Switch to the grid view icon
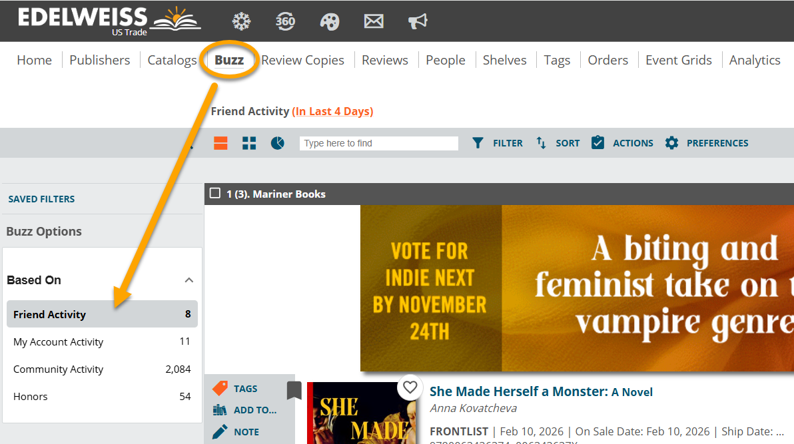The width and height of the screenshot is (794, 444). pos(249,143)
